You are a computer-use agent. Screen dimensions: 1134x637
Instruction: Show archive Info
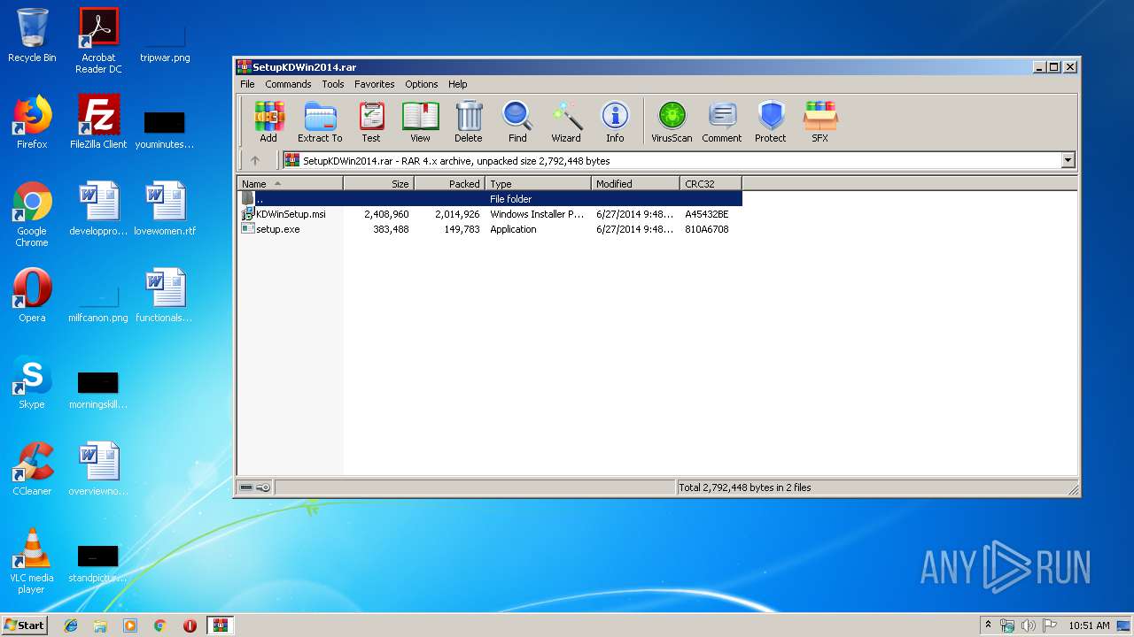tap(615, 122)
